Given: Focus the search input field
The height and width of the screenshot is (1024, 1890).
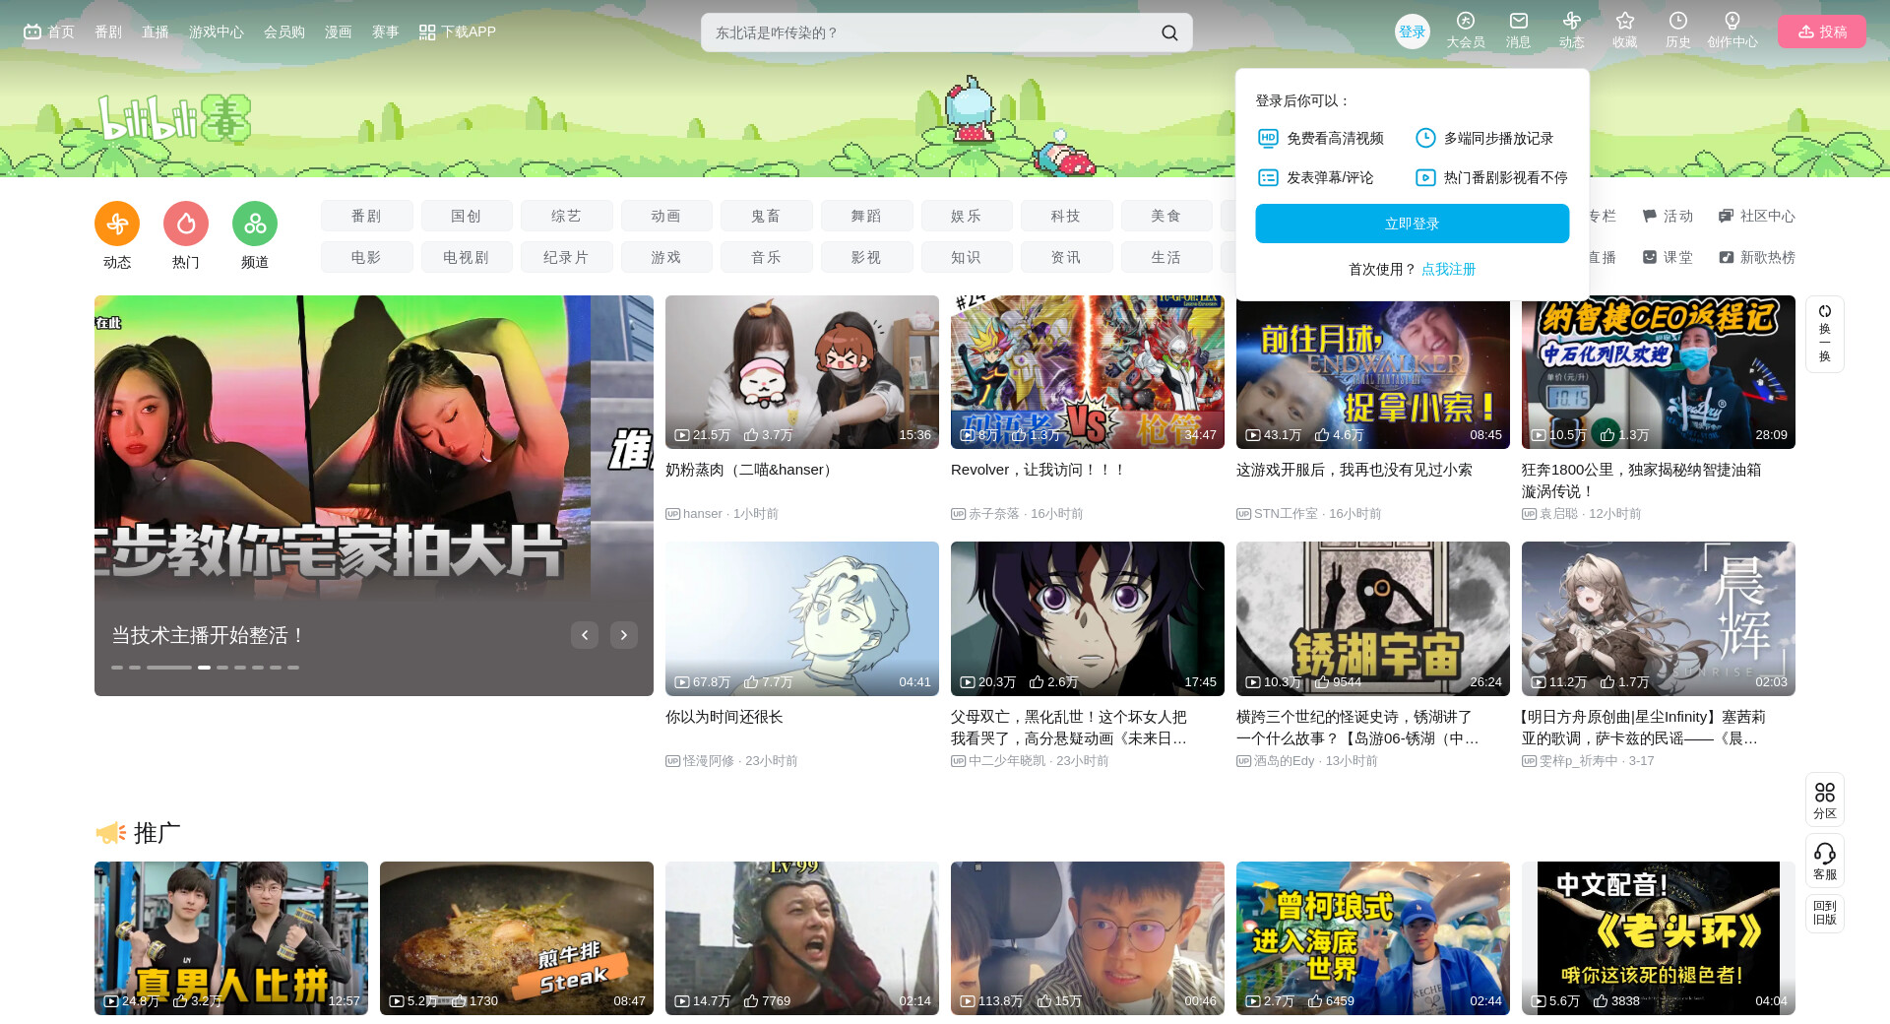Looking at the screenshot, I should 925,32.
